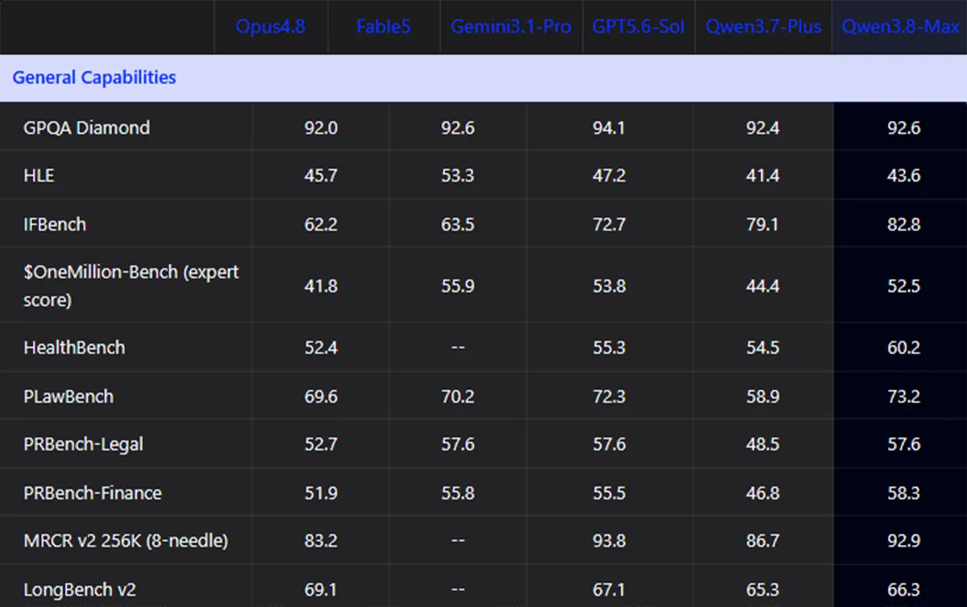Screen dimensions: 967x607
Task: Select the 47.2 score in HLE row
Action: click(608, 175)
